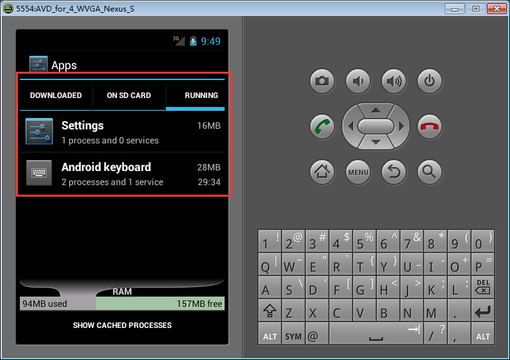This screenshot has width=510, height=360.
Task: Click the D-pad right arrow
Action: [401, 126]
